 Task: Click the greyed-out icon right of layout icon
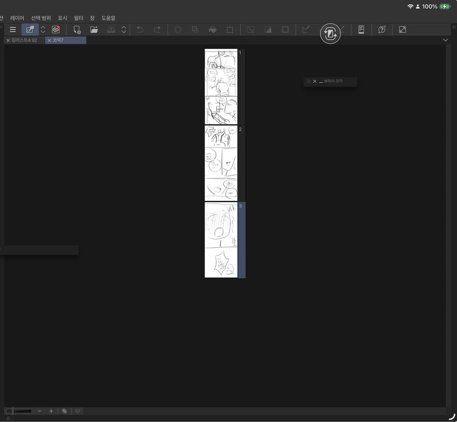(78, 411)
